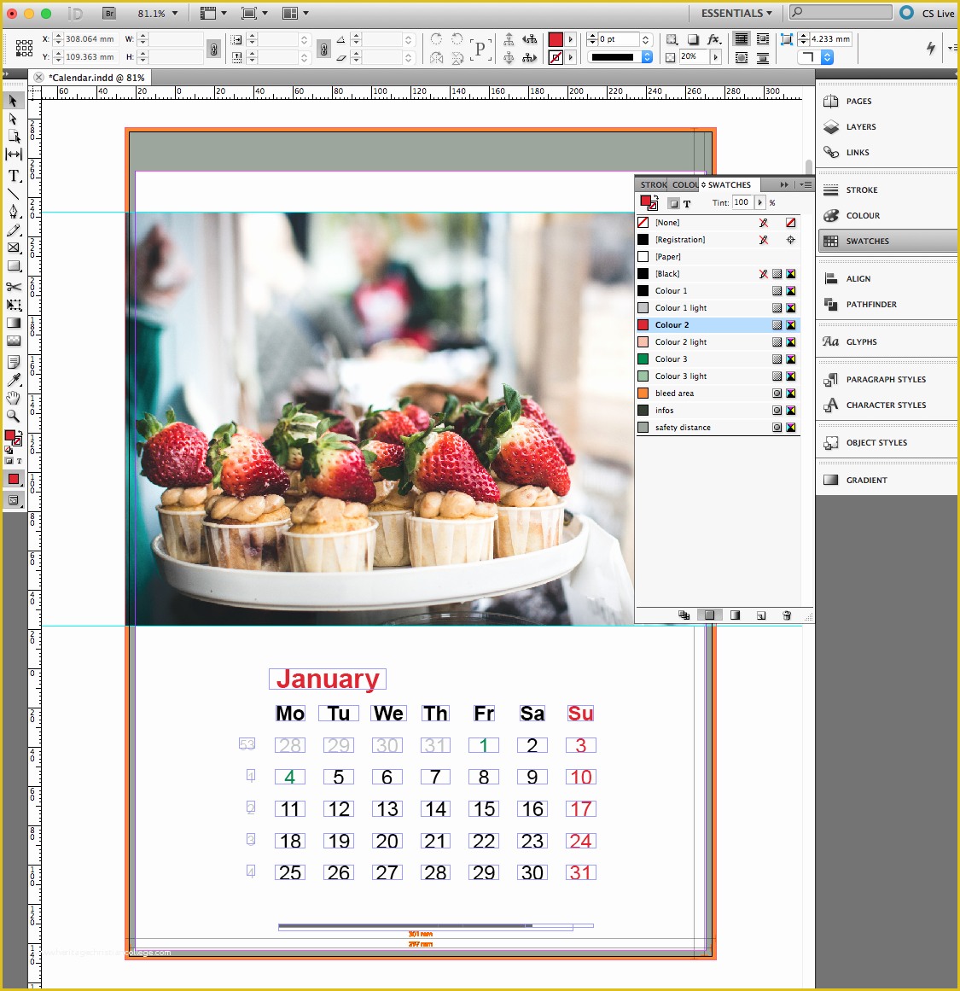Switch to the COLOUR panel tab
Viewport: 960px width, 991px height.
pyautogui.click(x=684, y=184)
